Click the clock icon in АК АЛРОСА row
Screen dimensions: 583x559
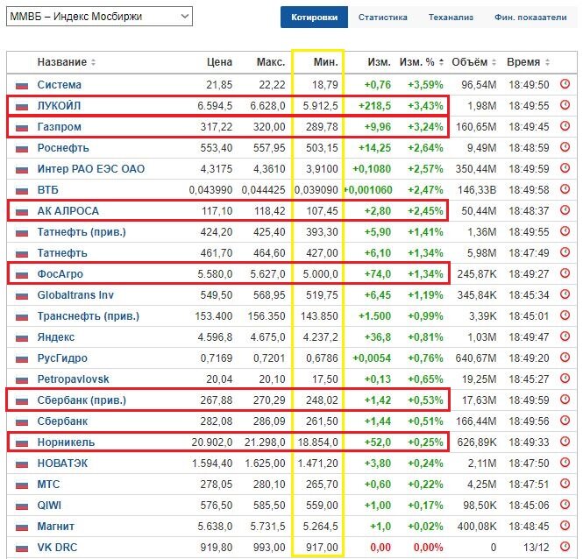tap(565, 210)
